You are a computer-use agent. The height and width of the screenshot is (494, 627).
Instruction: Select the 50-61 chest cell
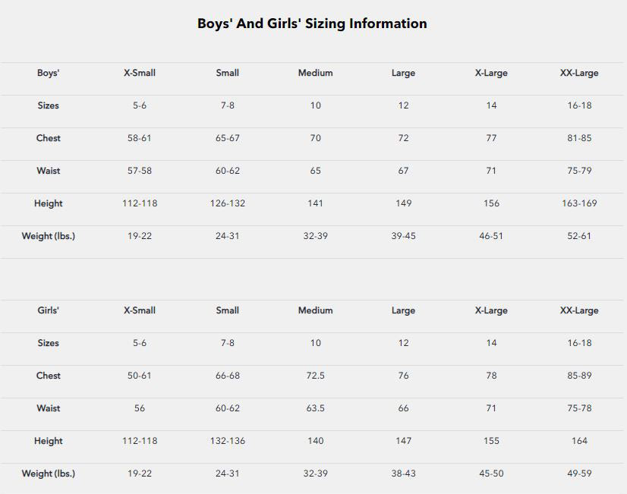click(x=140, y=376)
